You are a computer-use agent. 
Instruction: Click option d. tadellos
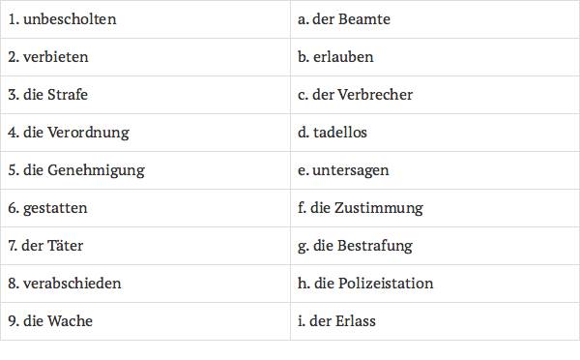(x=333, y=133)
